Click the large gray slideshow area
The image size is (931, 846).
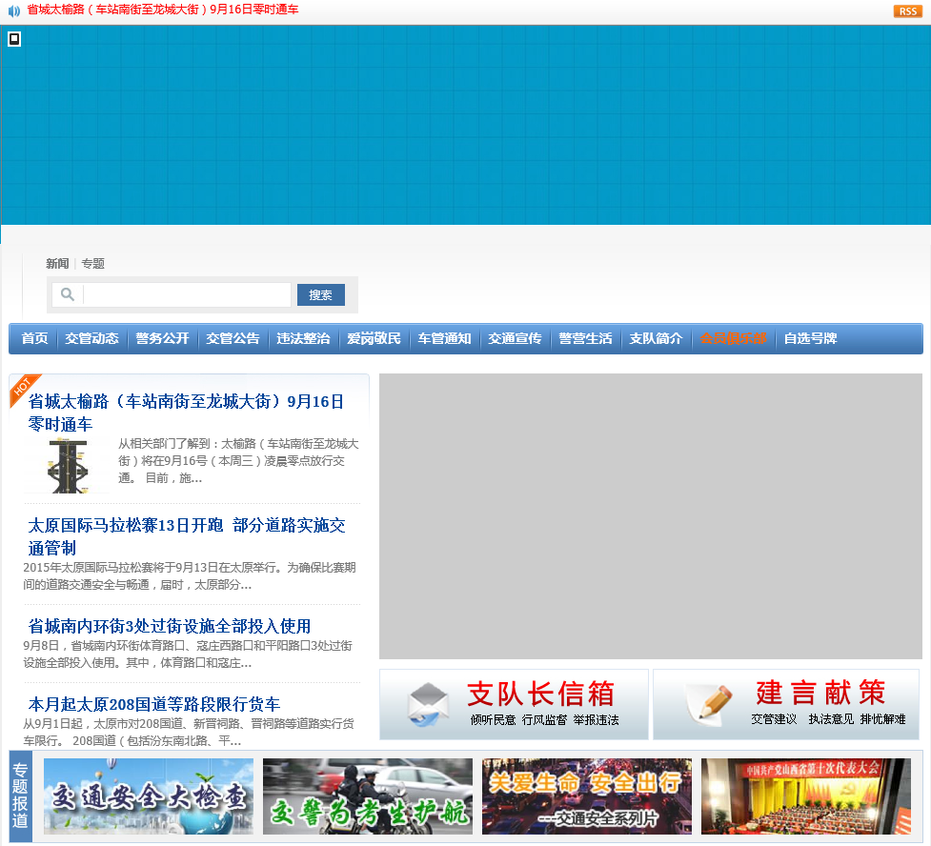coord(651,516)
